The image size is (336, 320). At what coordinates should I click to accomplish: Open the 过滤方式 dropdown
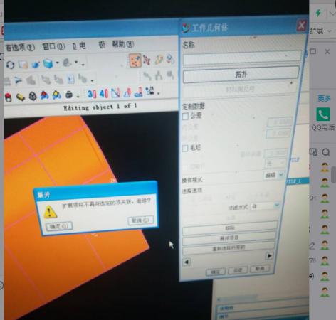(x=266, y=206)
